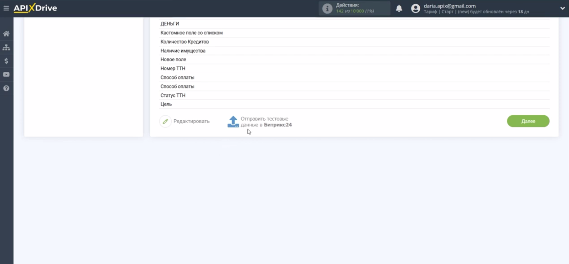Click the Действия counter 142 из 10'000
This screenshot has width=569, height=264.
coord(355,11)
